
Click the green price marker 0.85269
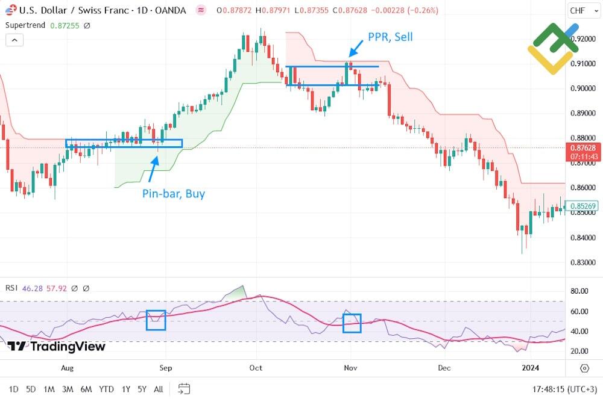point(582,206)
